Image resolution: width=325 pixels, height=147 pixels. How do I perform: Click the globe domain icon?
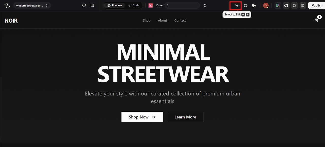click(254, 5)
